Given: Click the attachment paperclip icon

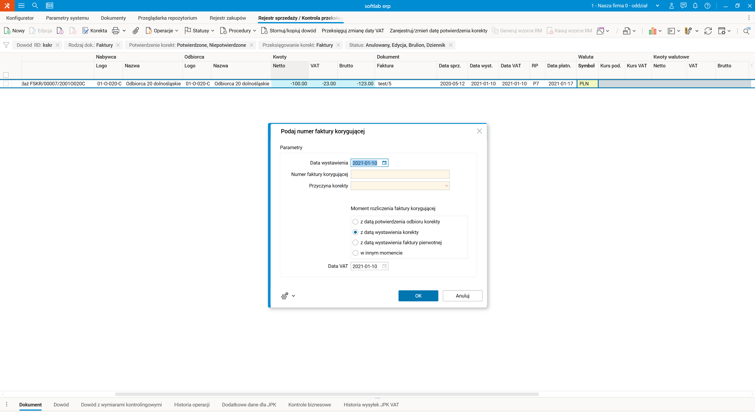Looking at the screenshot, I should click(136, 31).
